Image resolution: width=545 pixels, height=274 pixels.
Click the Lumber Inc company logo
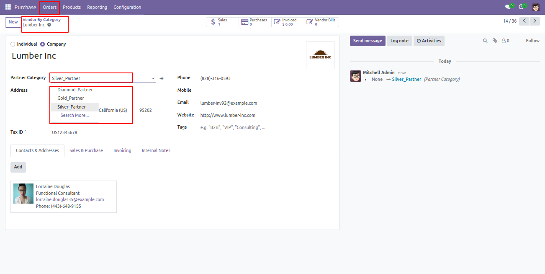click(x=320, y=55)
